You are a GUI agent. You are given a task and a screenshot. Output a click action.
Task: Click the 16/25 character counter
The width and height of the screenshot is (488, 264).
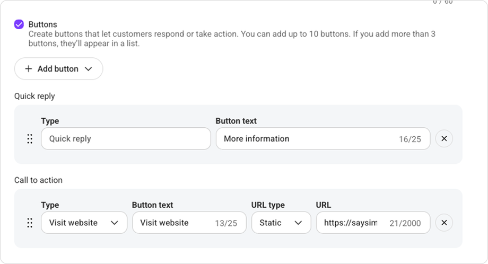[x=410, y=139]
